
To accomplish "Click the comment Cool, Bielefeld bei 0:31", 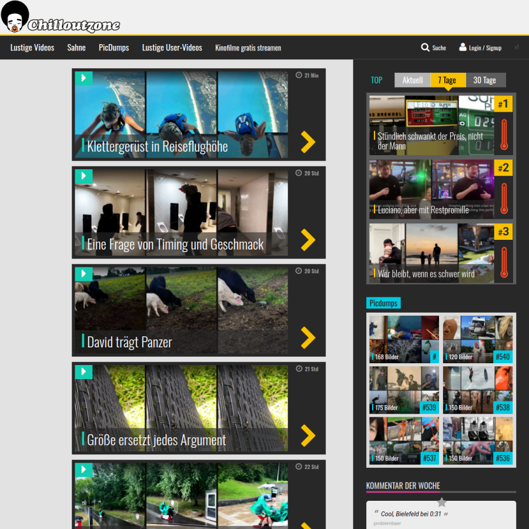I will click(x=411, y=514).
